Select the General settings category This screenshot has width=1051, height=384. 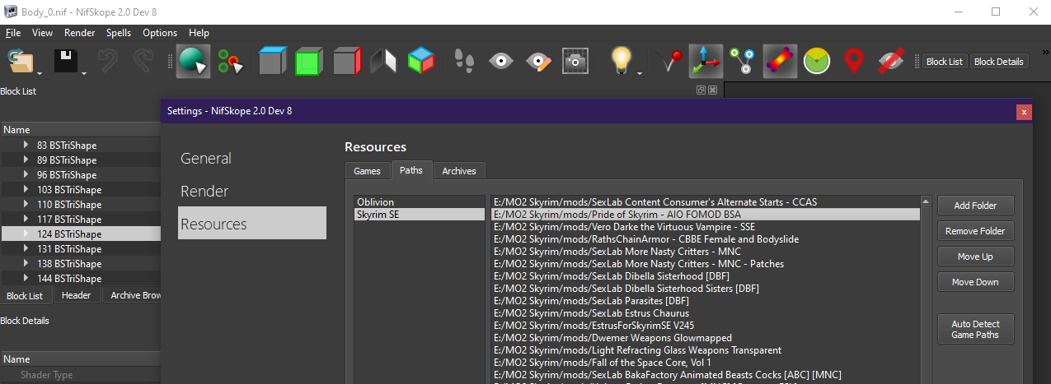[252, 158]
